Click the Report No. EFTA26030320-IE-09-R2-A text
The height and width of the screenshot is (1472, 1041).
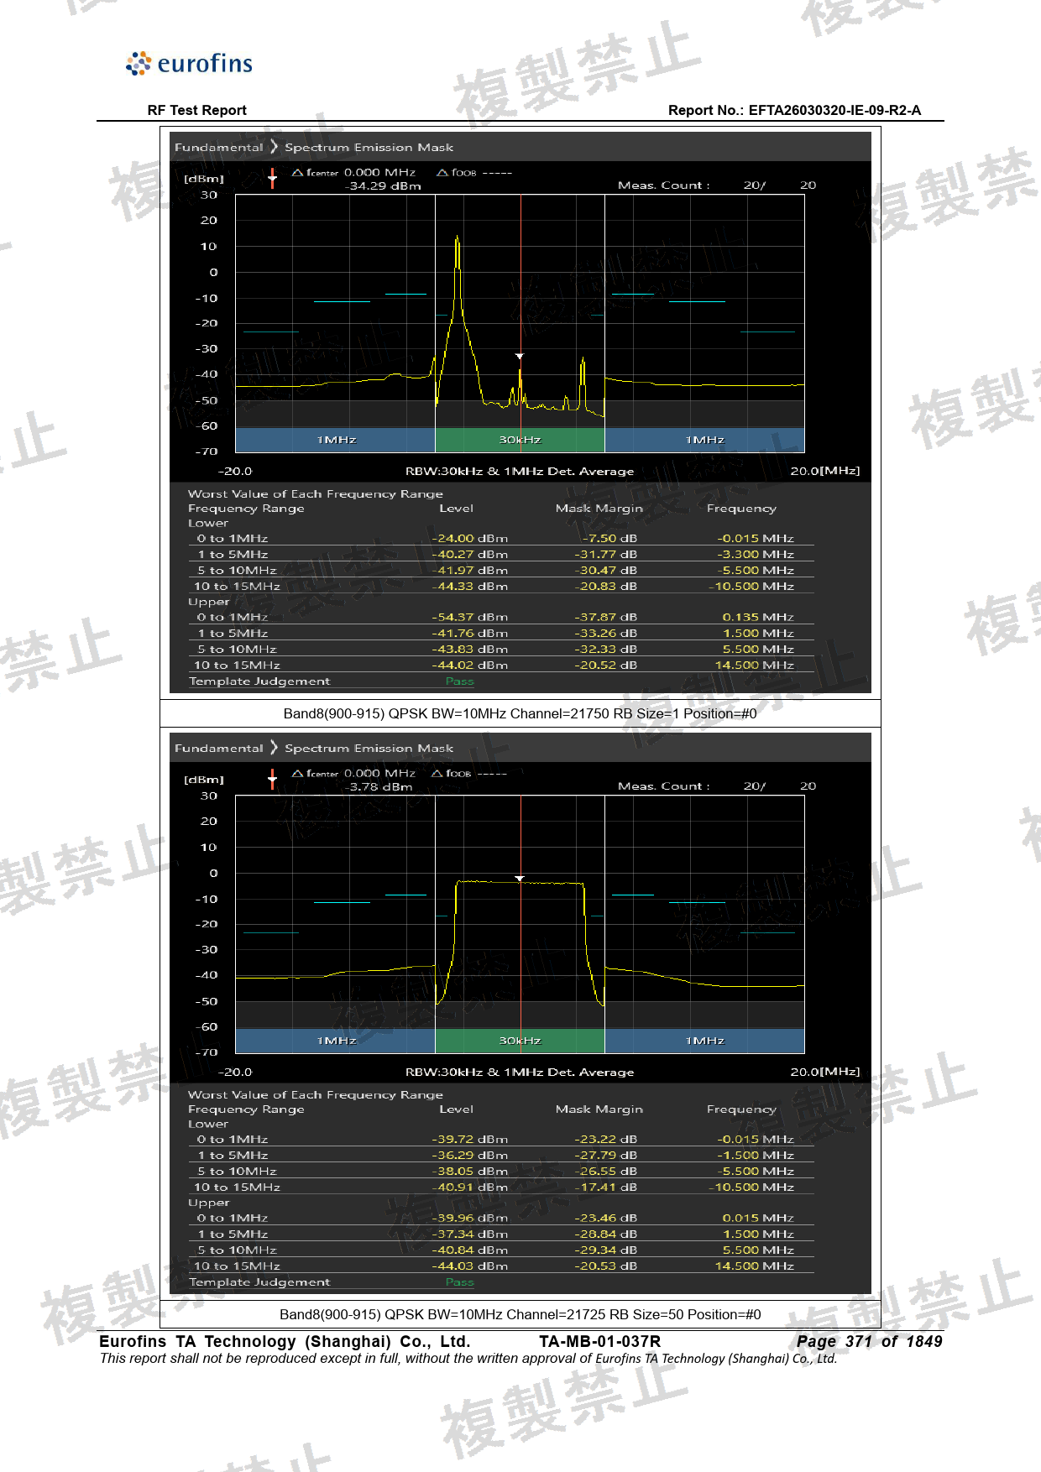[794, 110]
